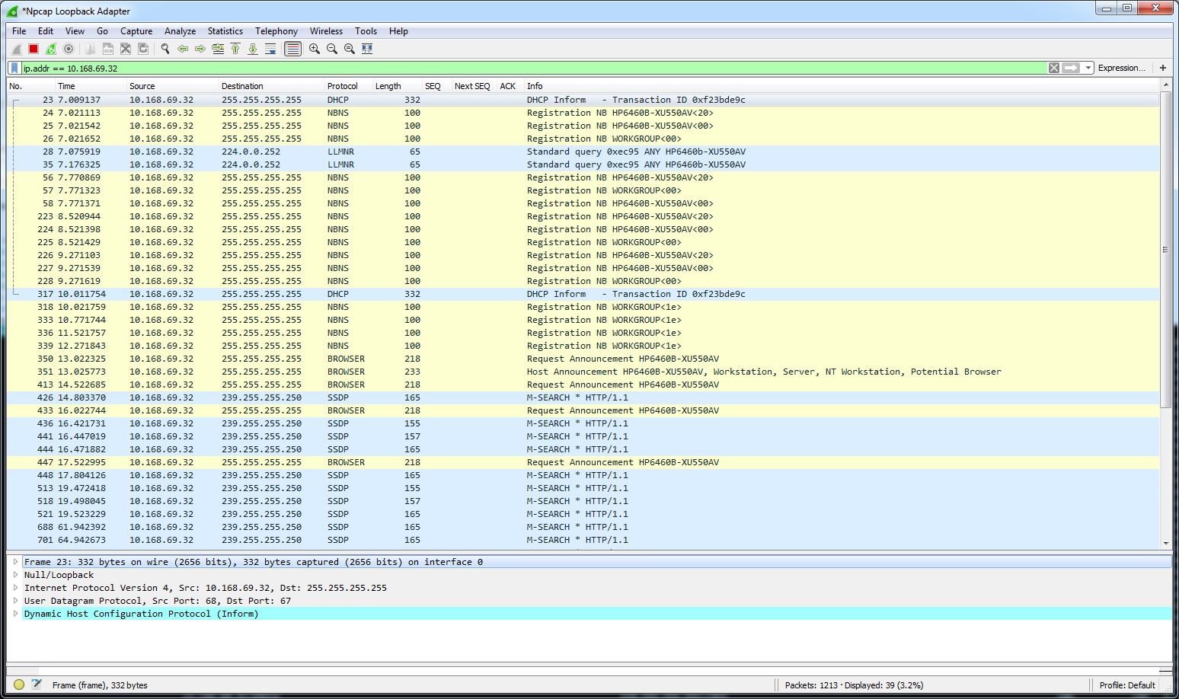Open expert information yellow circle icon
This screenshot has height=699, width=1179.
tap(19, 685)
